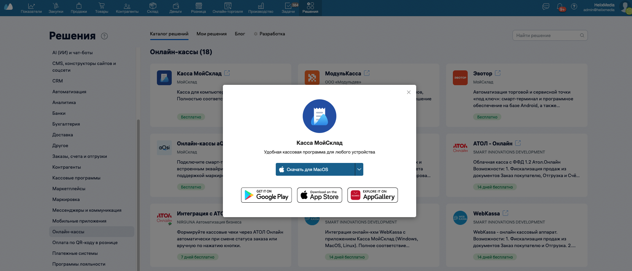Open the Эвотор solution title
632x271 pixels.
pos(483,73)
